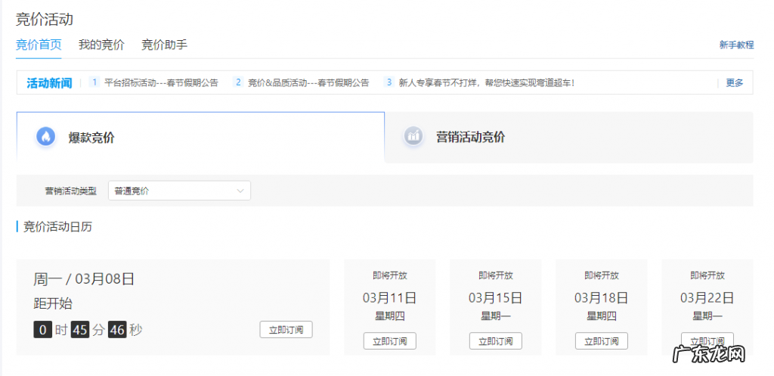Click 立即订阅 under 03月11日
Viewport: 774px width, 376px height.
point(389,341)
